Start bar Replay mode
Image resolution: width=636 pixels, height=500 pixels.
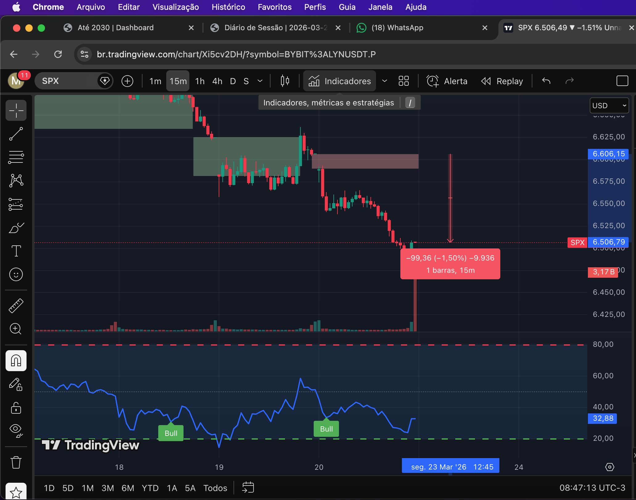(x=502, y=81)
